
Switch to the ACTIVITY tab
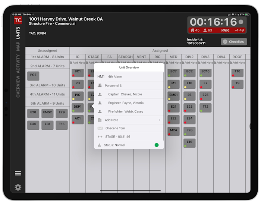pos(18,64)
